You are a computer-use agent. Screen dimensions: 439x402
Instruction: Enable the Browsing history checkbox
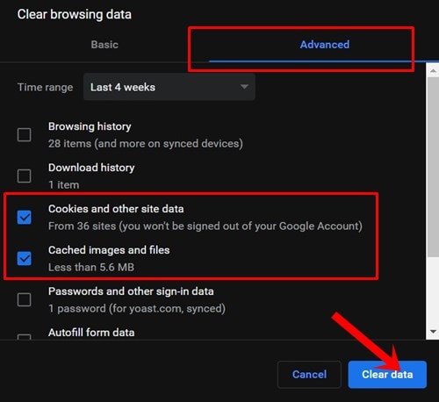24,135
